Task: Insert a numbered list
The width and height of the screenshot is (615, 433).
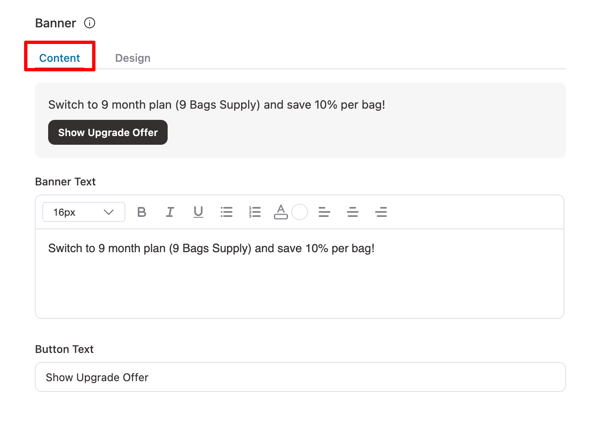Action: (x=255, y=212)
